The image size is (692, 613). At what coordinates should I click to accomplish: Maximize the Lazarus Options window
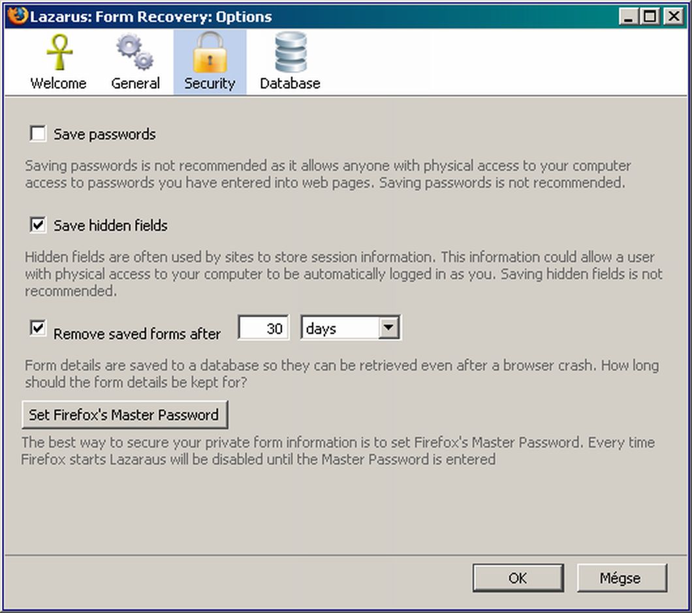click(x=650, y=17)
